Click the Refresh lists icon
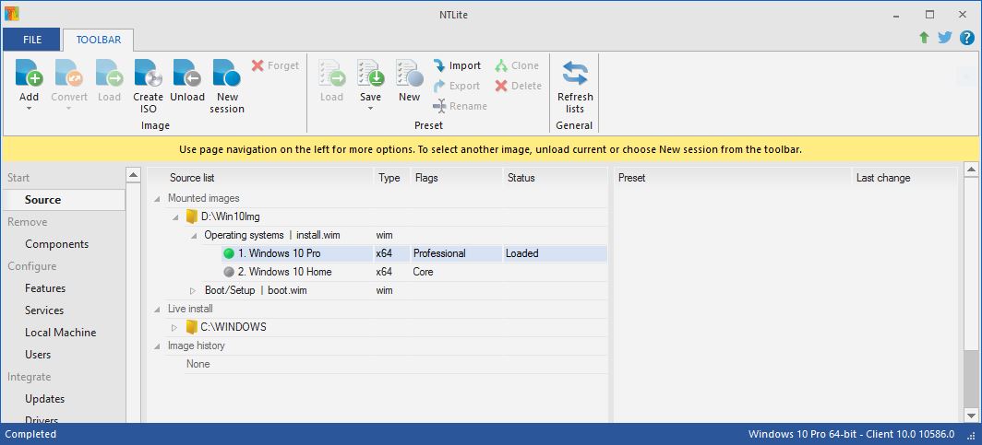 coord(575,73)
